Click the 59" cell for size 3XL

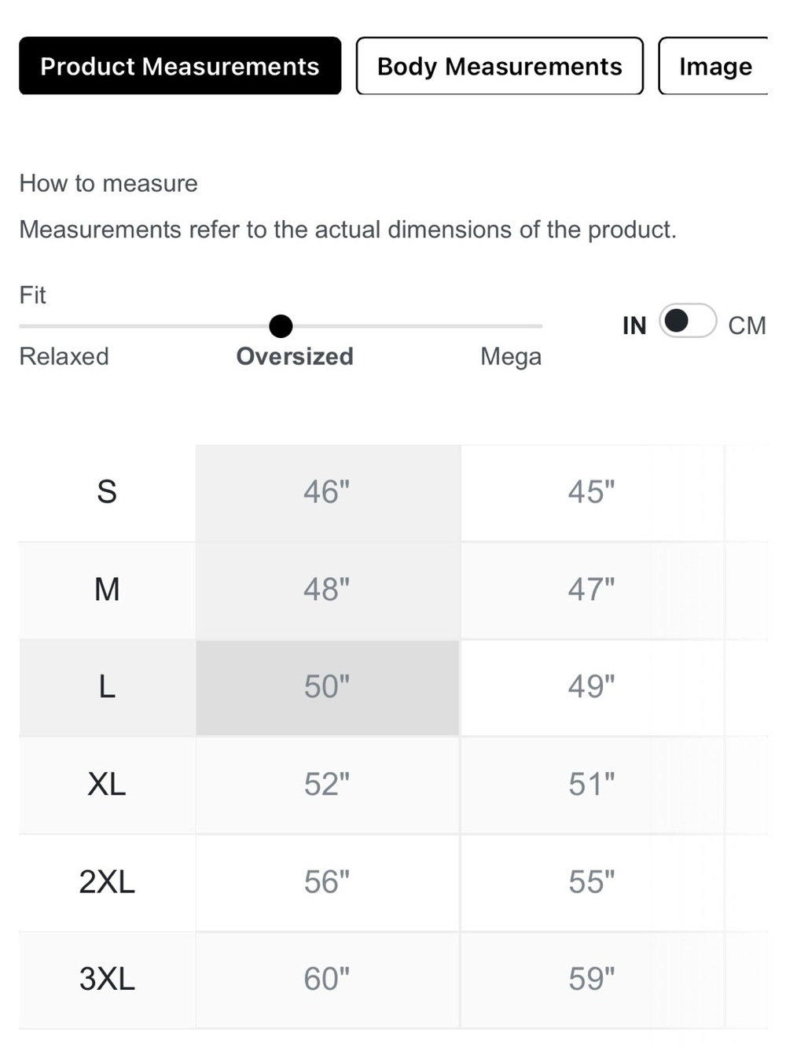[592, 980]
